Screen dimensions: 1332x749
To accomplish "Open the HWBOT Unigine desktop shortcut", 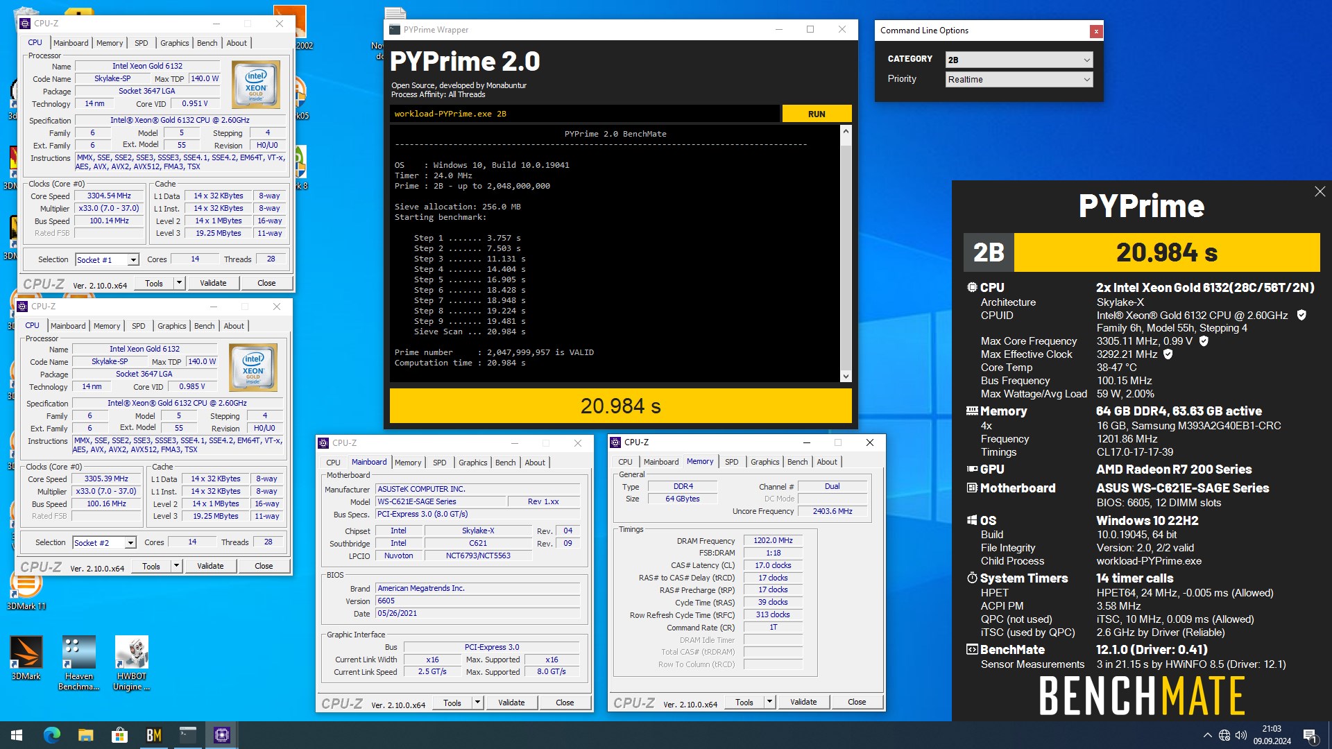I will [x=131, y=663].
